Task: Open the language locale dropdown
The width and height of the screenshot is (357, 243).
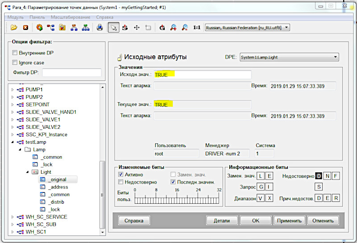Action: 247,28
